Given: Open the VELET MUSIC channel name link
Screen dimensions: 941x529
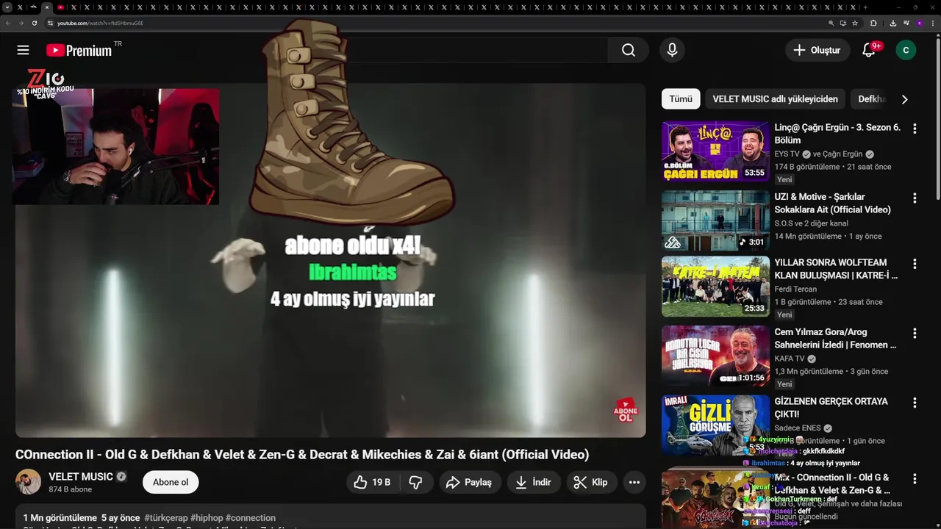Looking at the screenshot, I should (81, 477).
